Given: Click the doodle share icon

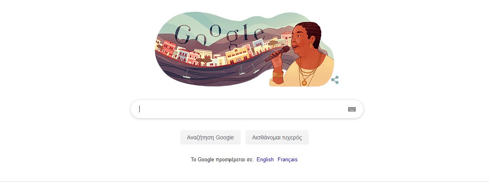Looking at the screenshot, I should 335,80.
